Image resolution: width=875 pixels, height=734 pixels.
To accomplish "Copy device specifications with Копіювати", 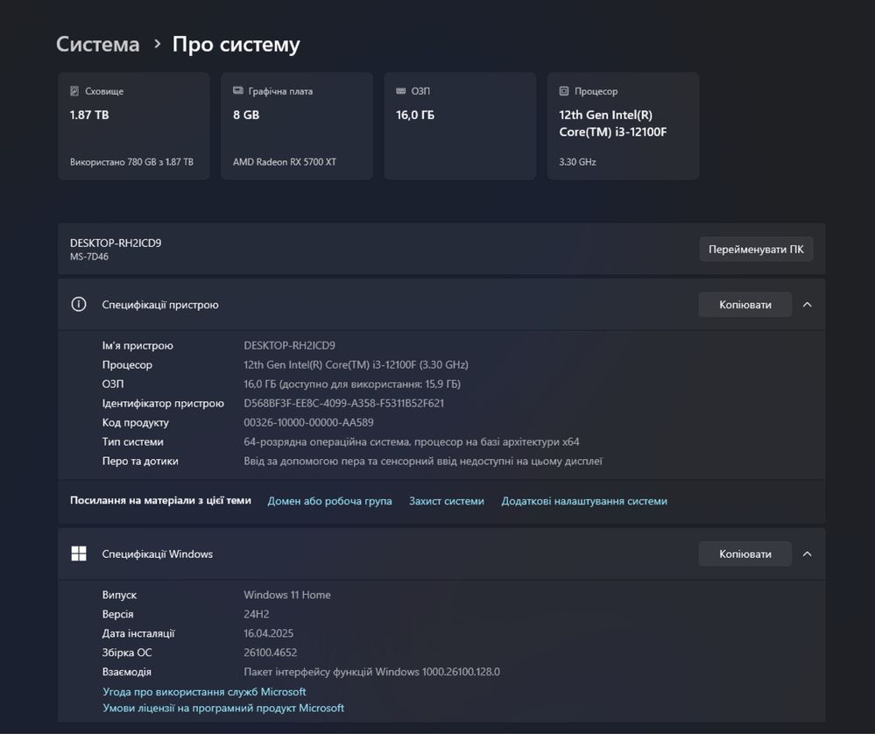I will point(745,305).
